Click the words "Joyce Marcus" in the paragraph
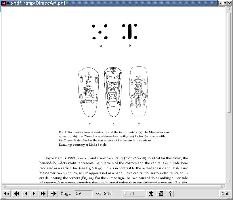This screenshot has height=200, width=233. click(x=56, y=158)
